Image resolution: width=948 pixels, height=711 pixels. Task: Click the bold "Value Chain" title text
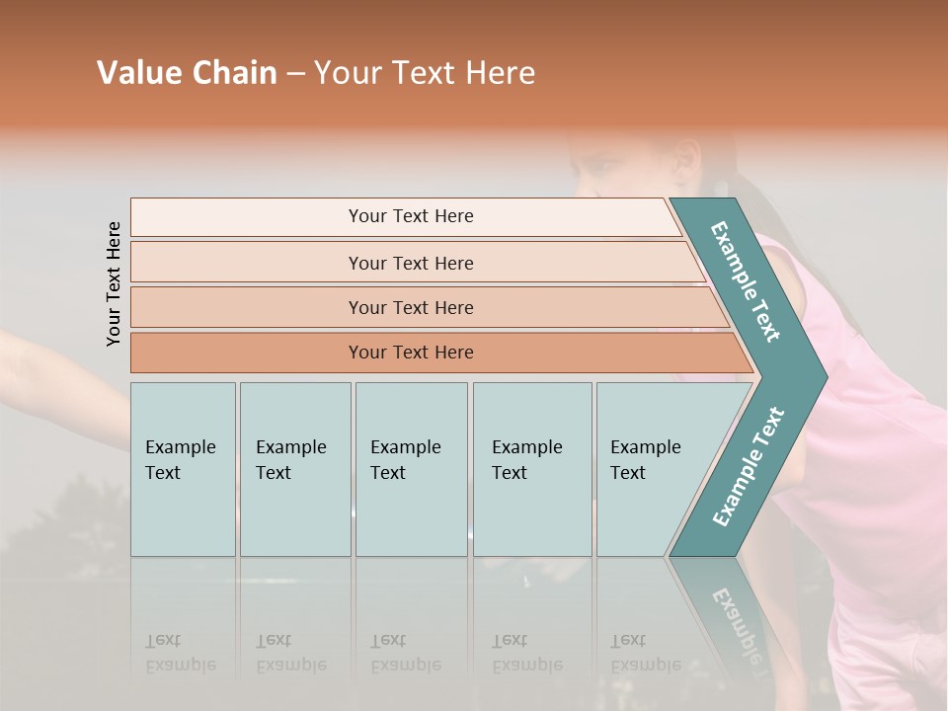tap(187, 73)
